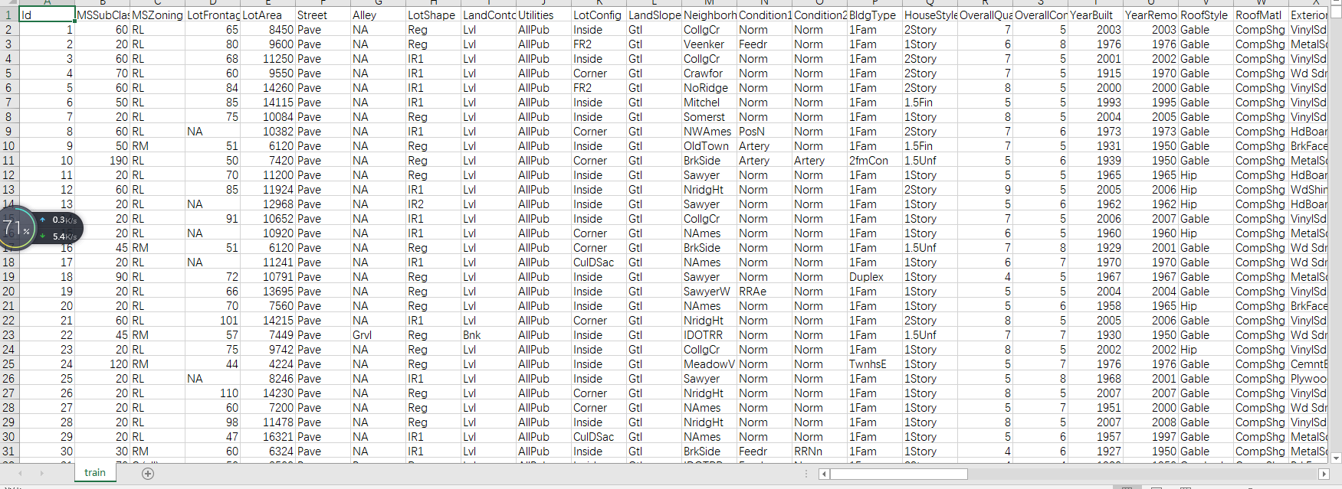Select the SawyerW neighborhood cell
The height and width of the screenshot is (489, 1342).
(x=709, y=292)
